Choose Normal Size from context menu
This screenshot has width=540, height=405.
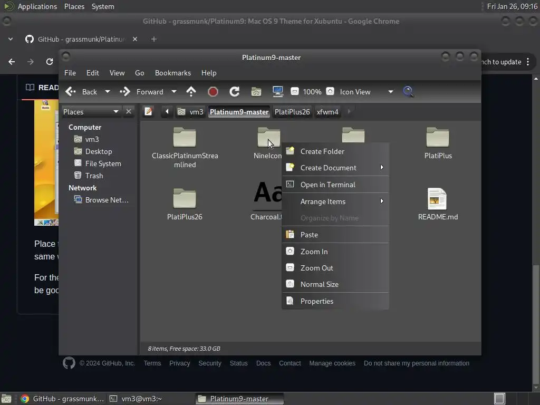[335, 284]
